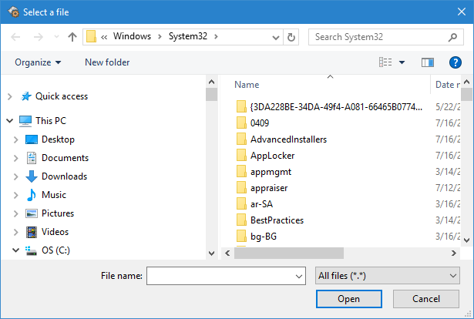The image size is (474, 319).
Task: Expand the address bar history dropdown
Action: pyautogui.click(x=274, y=37)
